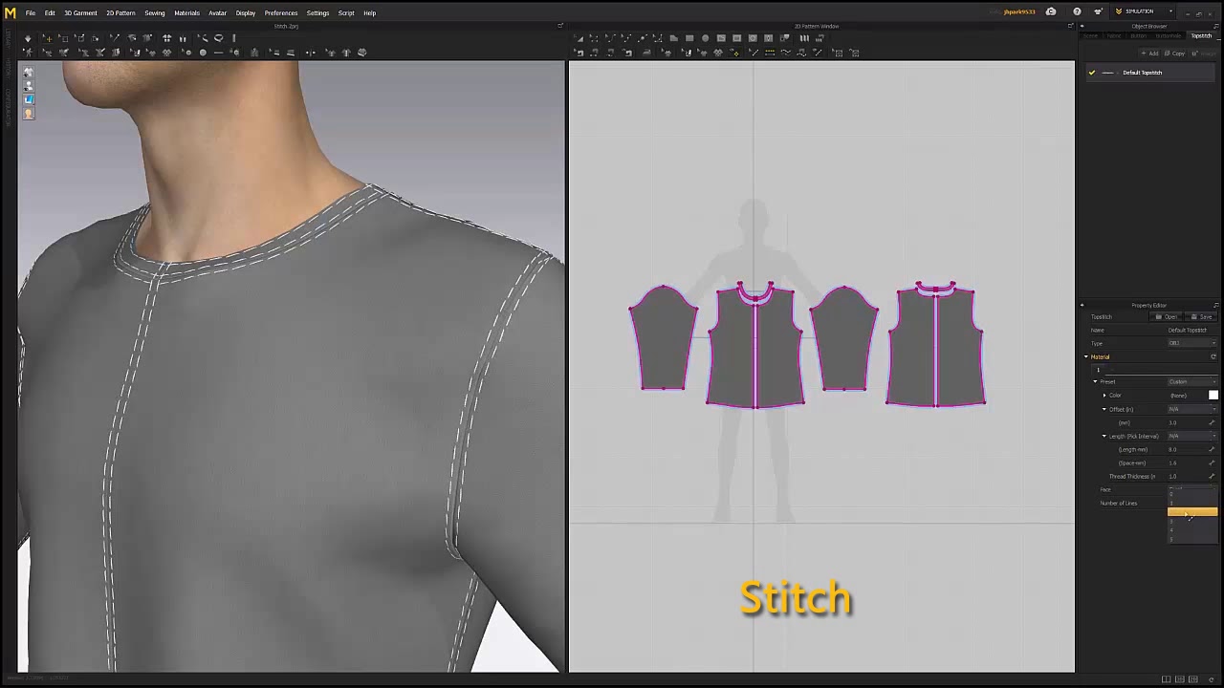Click the last garment icon in second 3D toolbar row

tap(361, 52)
